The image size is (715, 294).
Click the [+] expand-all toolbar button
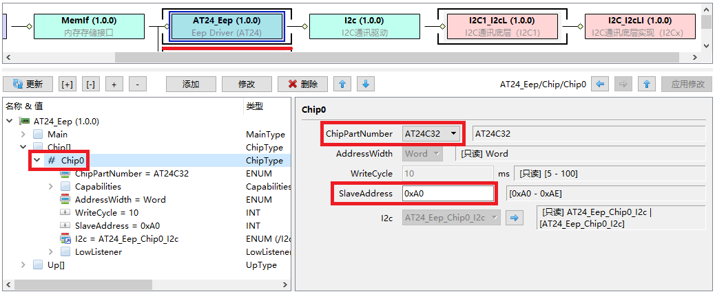pyautogui.click(x=68, y=84)
